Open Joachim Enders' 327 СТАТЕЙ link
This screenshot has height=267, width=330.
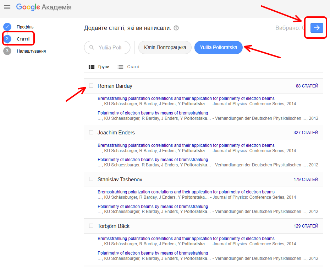pos(306,133)
